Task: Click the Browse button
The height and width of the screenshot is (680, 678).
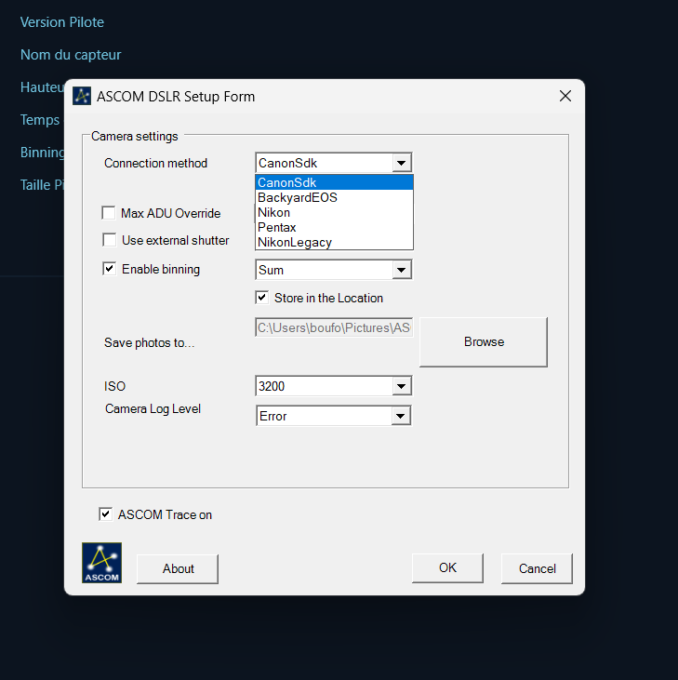Action: pyautogui.click(x=484, y=341)
